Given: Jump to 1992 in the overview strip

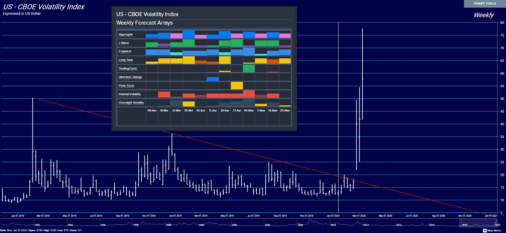Looking at the screenshot, I should tap(37, 225).
